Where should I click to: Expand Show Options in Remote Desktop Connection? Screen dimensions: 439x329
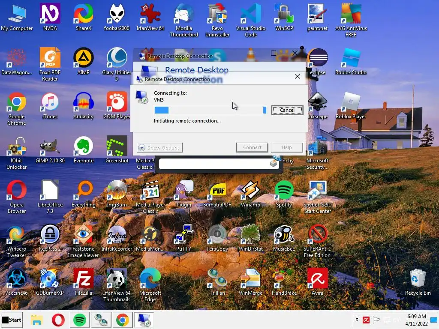coord(160,147)
